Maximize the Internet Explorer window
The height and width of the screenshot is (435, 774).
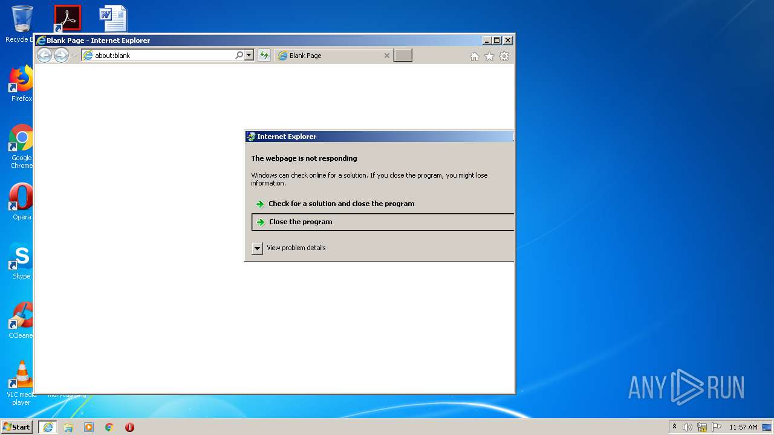(x=497, y=40)
